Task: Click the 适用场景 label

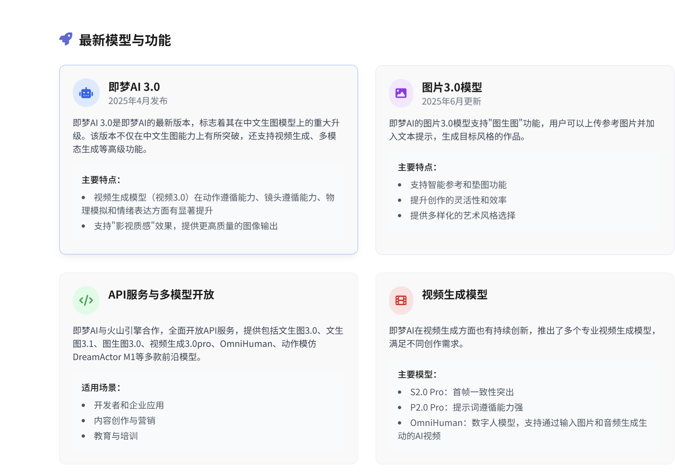Action: [x=101, y=388]
